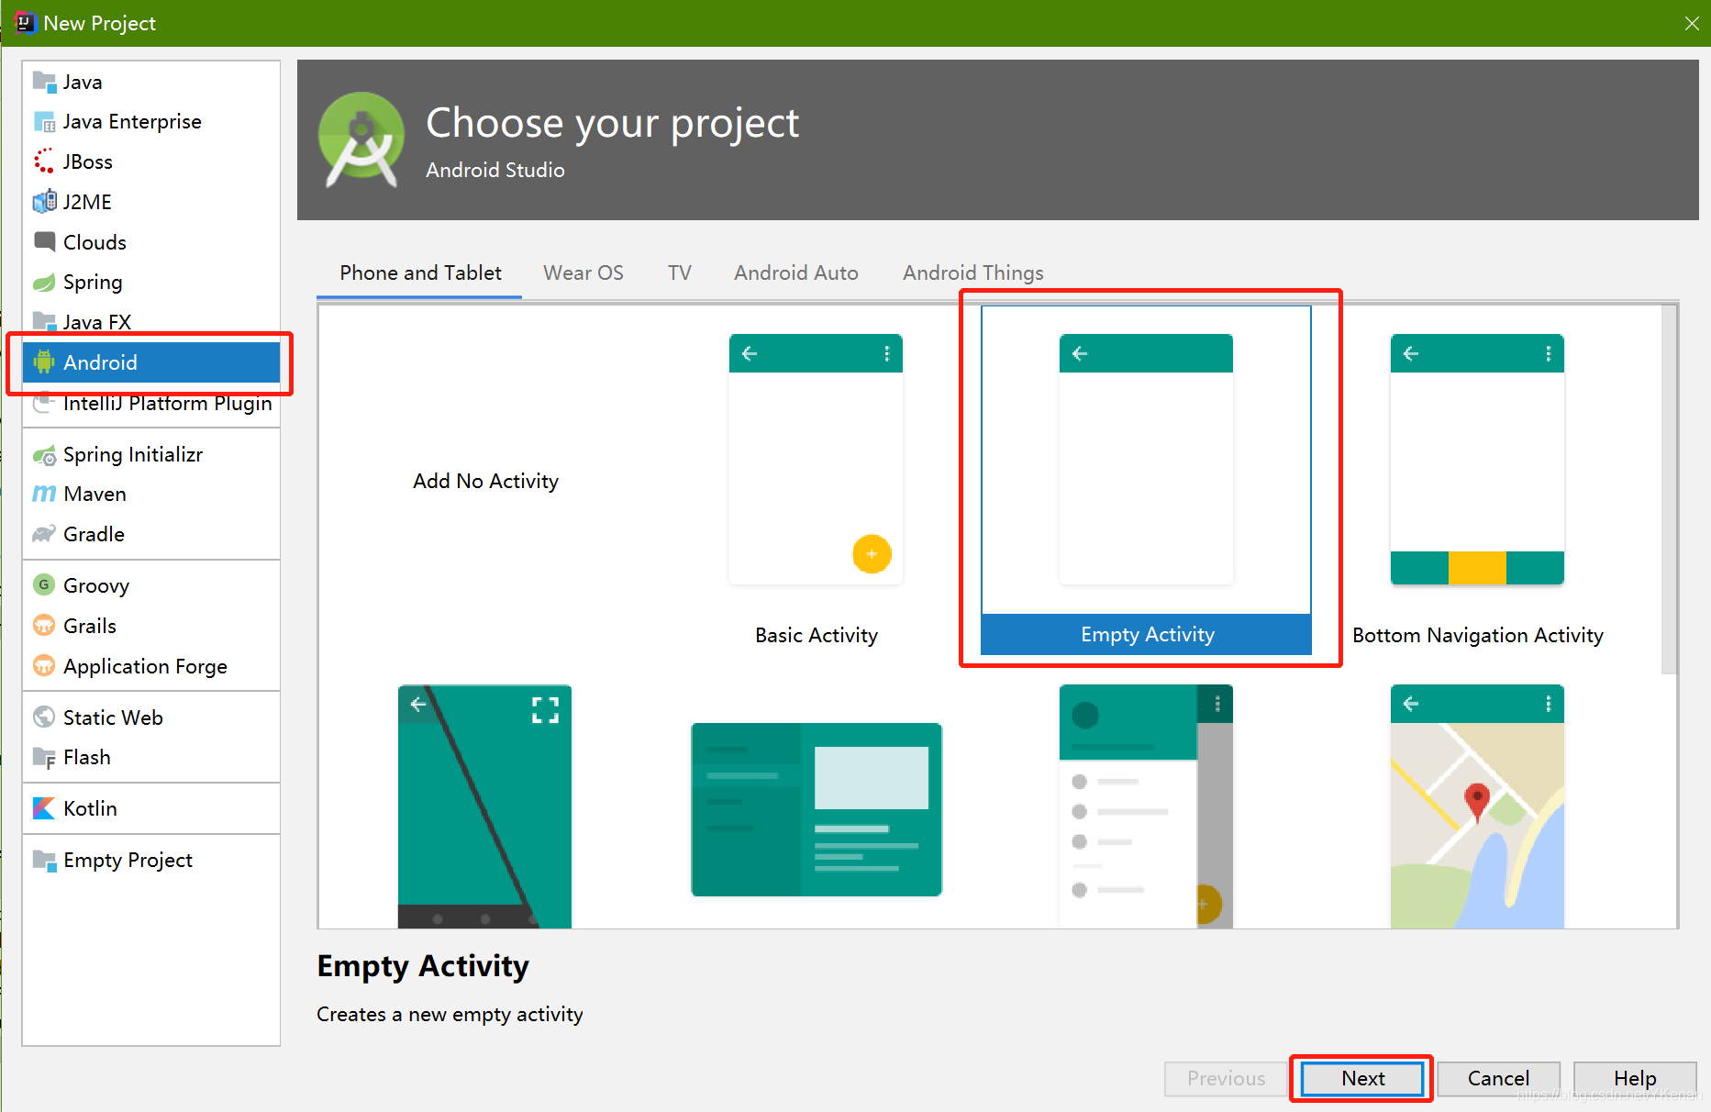Image resolution: width=1711 pixels, height=1112 pixels.
Task: Select the Application Forge entry
Action: coord(151,666)
